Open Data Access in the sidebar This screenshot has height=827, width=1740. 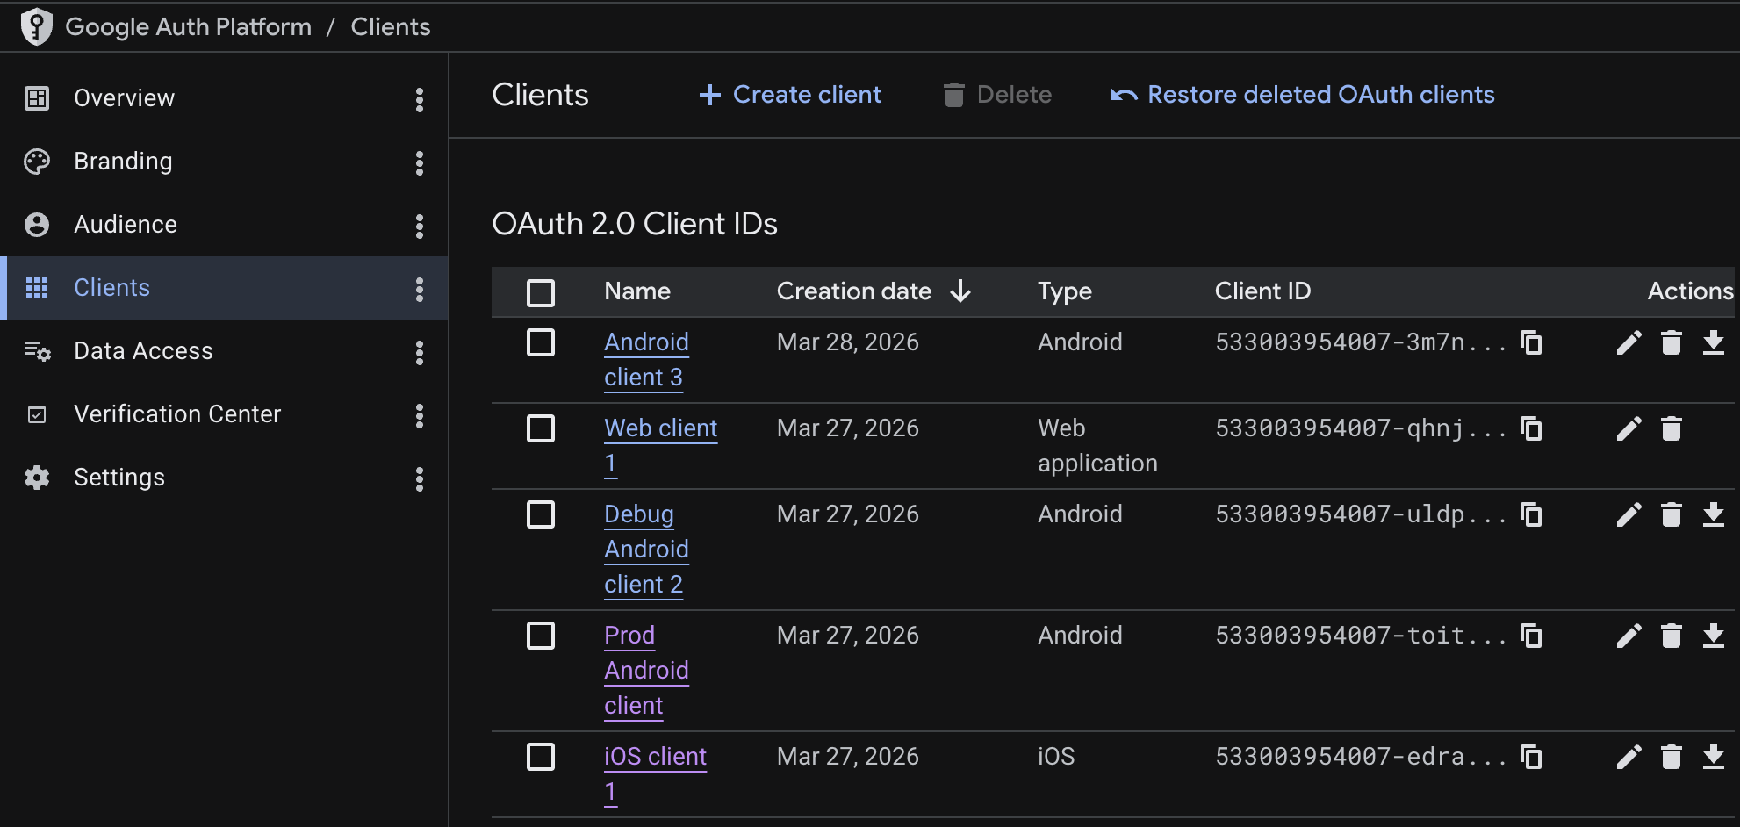click(224, 351)
